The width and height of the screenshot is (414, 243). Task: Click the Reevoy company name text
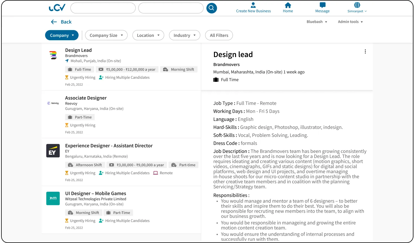coord(71,103)
